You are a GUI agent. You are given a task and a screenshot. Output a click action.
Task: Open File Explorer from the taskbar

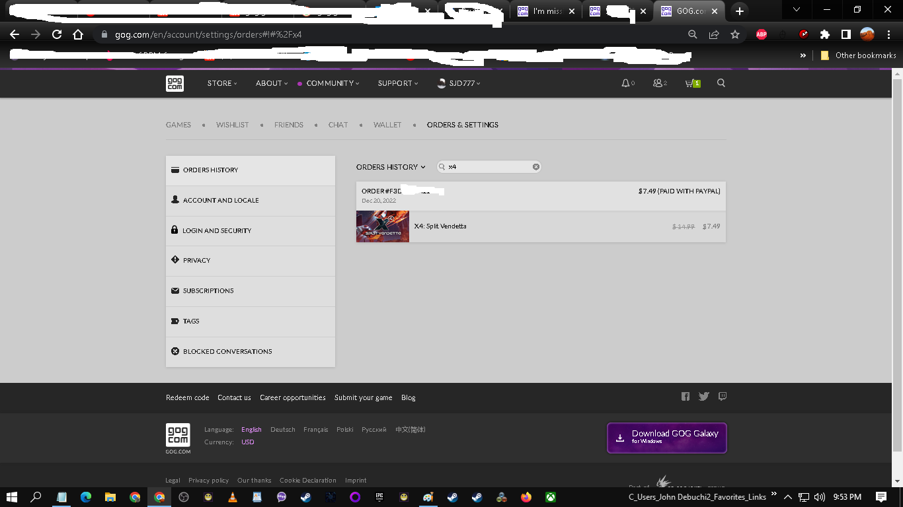[110, 497]
